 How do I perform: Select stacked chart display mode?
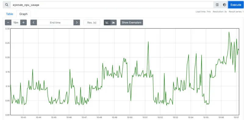pyautogui.click(x=113, y=23)
